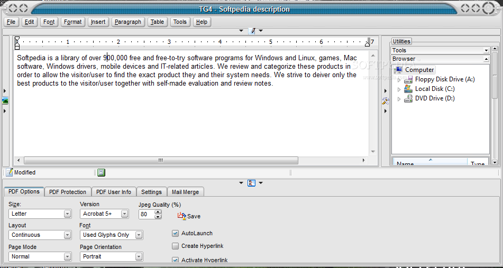This screenshot has height=268, width=503.
Task: Click the left indent marker on ruler
Action: click(17, 46)
